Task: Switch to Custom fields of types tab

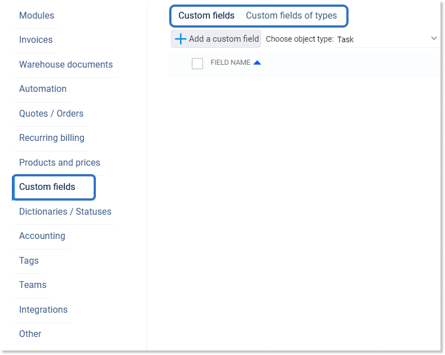Action: pos(291,16)
